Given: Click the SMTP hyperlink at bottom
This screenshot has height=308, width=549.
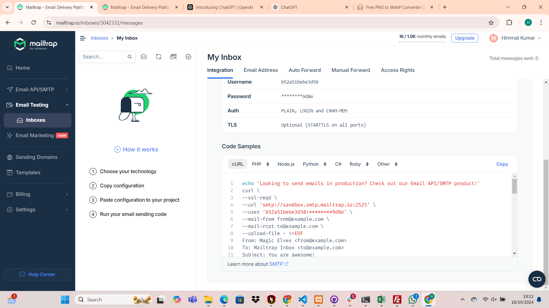Looking at the screenshot, I should point(276,264).
